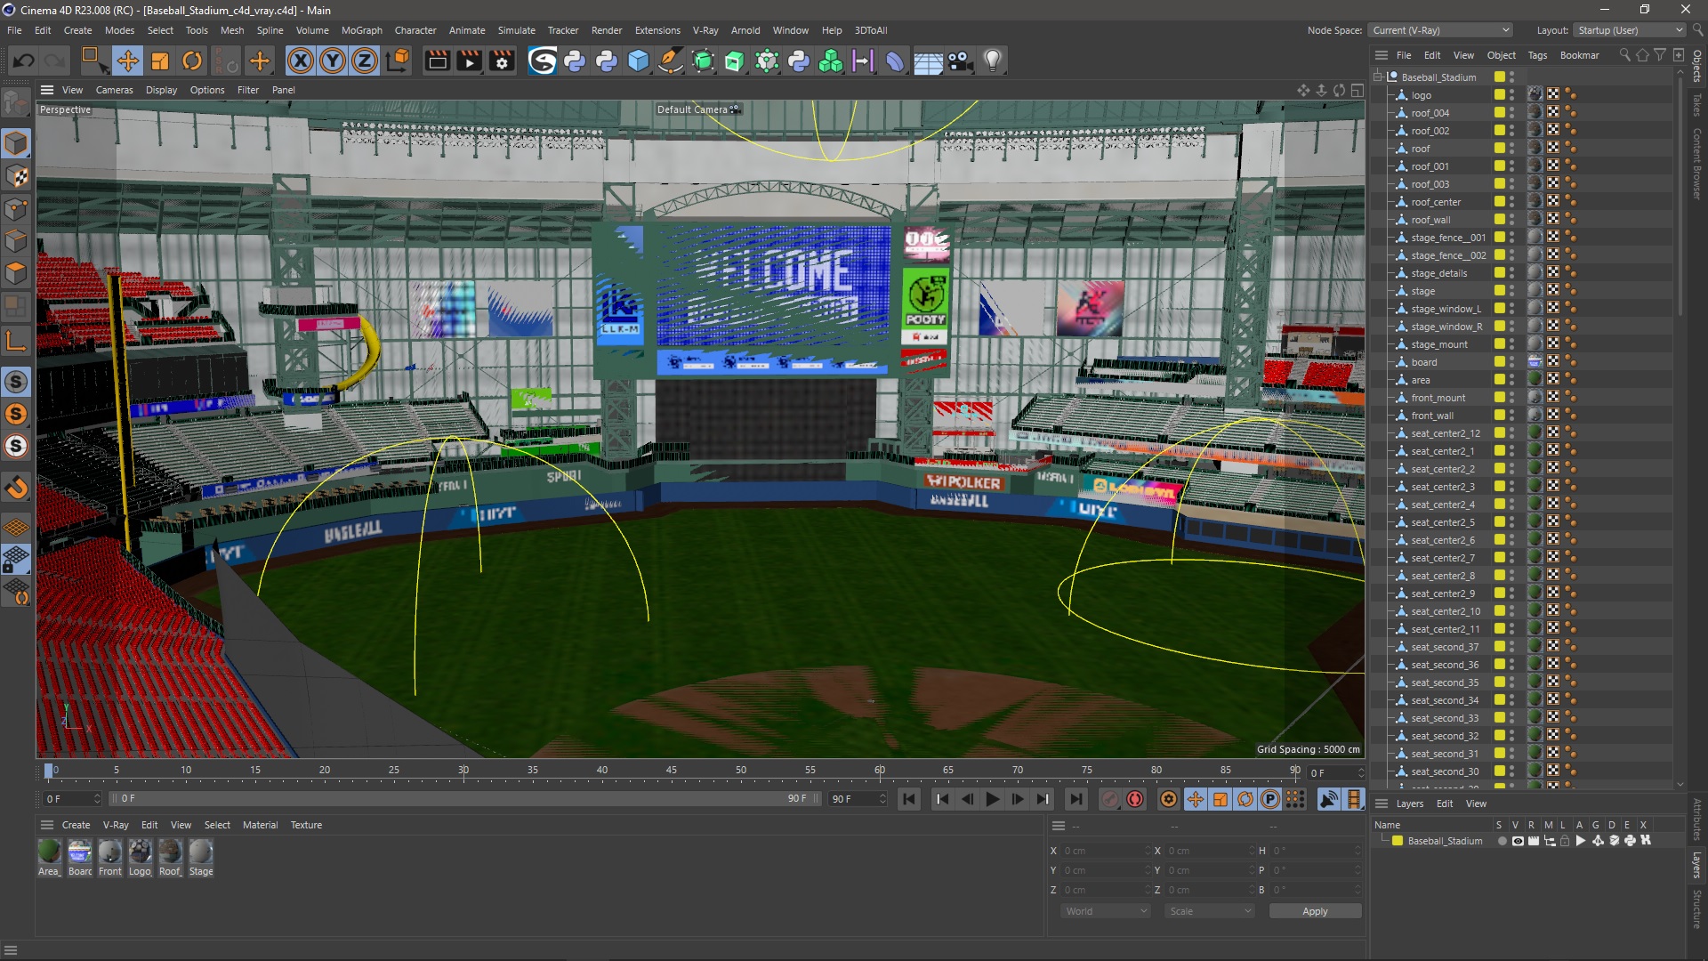1708x961 pixels.
Task: Click the Light bulb icon
Action: 993,61
